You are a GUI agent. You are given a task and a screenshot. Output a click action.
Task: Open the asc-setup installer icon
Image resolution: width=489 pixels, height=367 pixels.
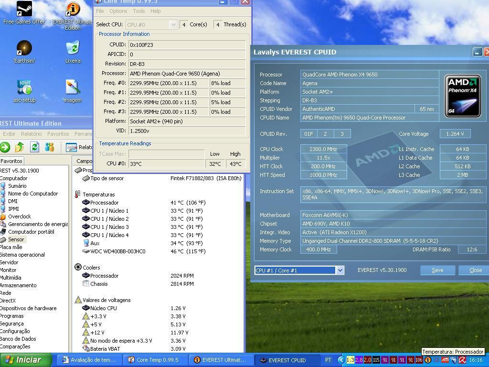pos(24,91)
